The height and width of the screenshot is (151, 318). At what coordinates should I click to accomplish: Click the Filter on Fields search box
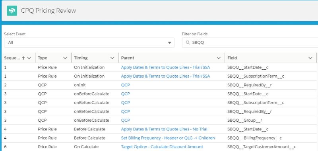pyautogui.click(x=250, y=43)
